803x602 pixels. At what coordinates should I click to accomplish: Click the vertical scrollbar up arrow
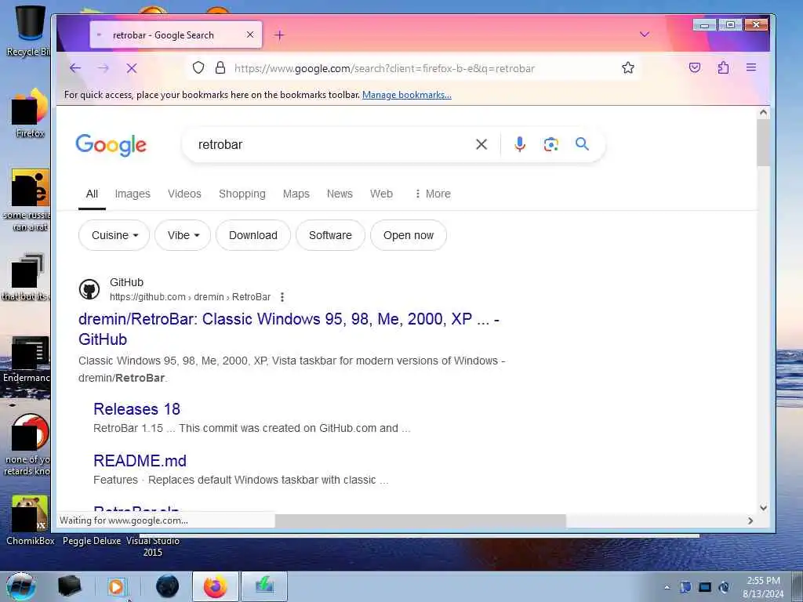tap(763, 112)
